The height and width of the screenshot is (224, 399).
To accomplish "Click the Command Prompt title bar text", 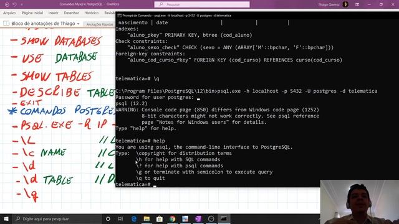I will pyautogui.click(x=177, y=16).
